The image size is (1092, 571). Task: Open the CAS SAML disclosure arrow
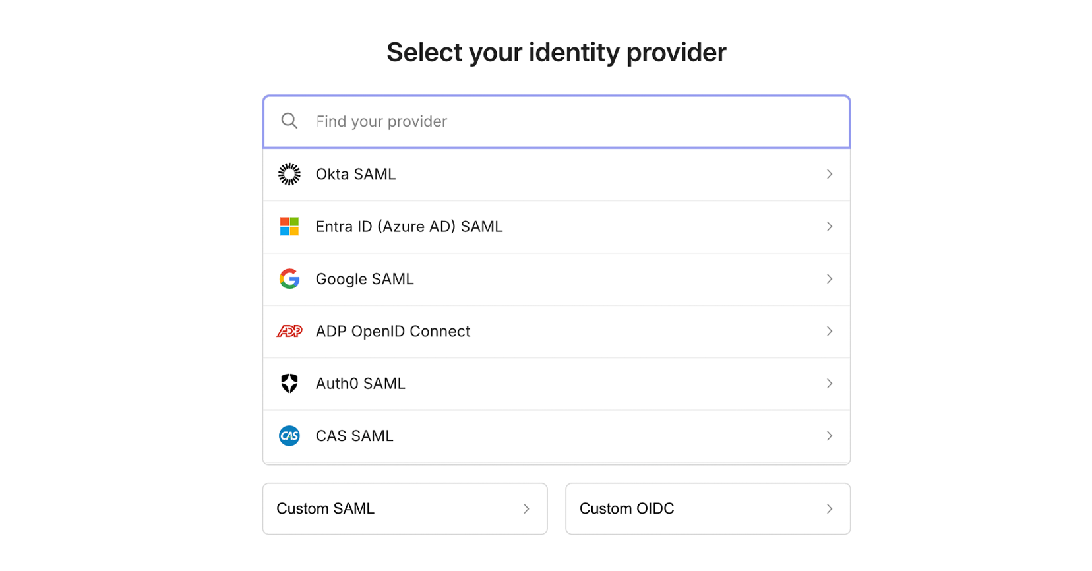click(x=829, y=436)
